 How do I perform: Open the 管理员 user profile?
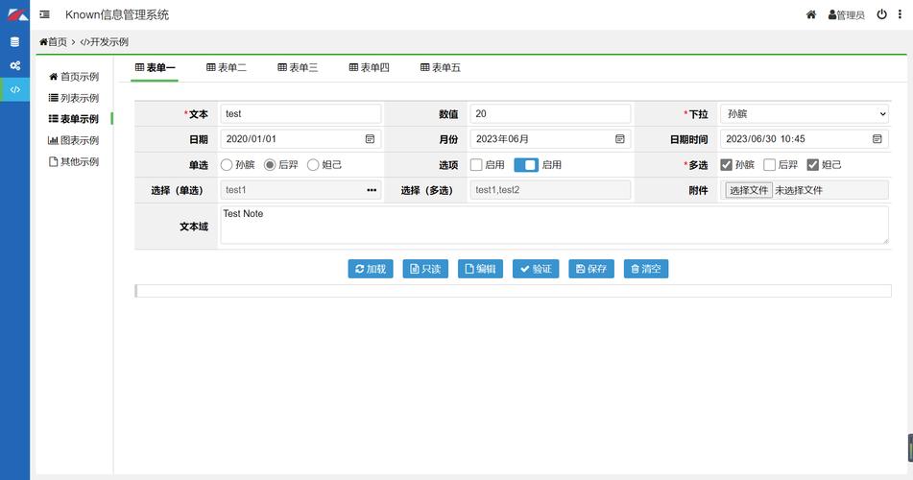846,14
